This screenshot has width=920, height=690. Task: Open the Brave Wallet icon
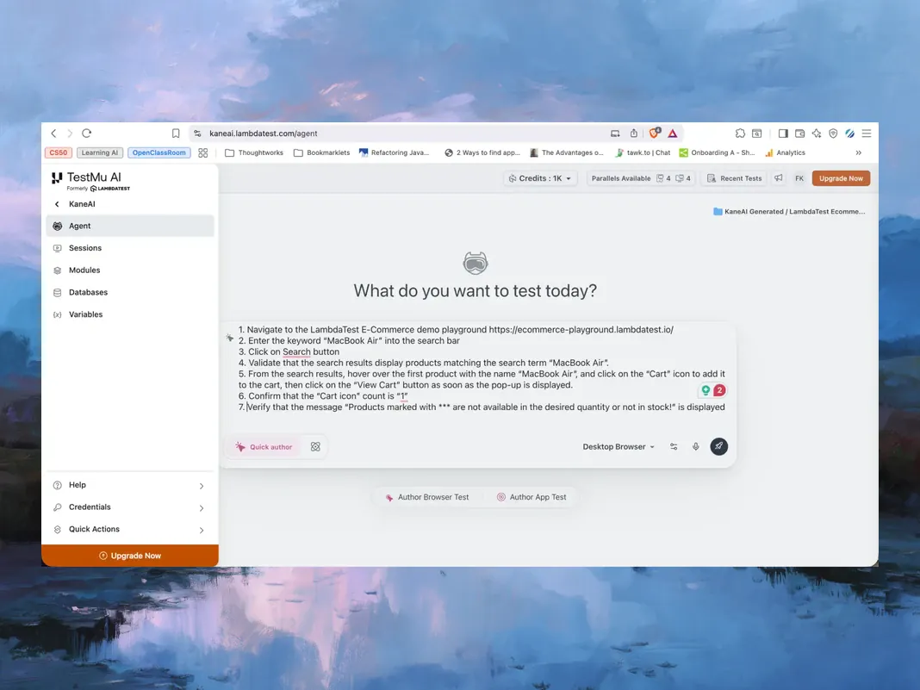click(799, 134)
